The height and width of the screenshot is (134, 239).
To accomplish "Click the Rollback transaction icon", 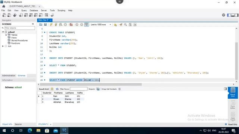I will [82, 25].
